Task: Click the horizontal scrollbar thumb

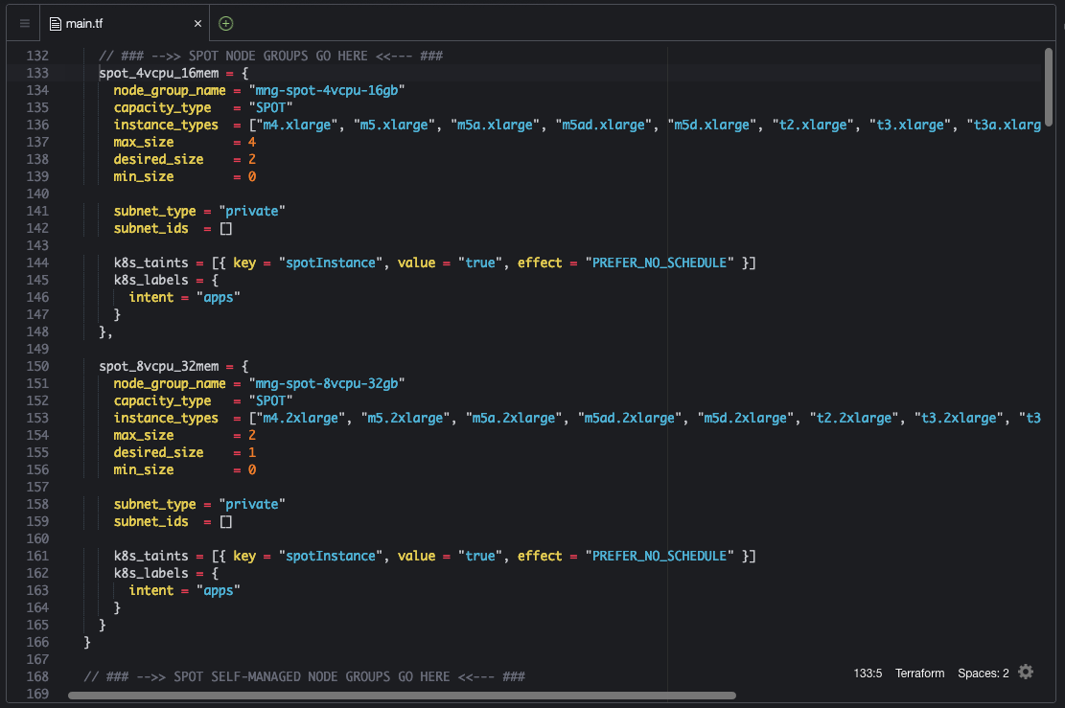Action: 402,696
